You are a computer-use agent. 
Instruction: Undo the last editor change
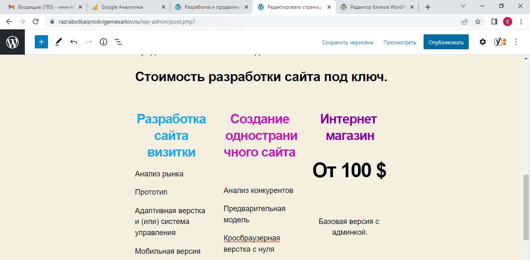tap(74, 42)
